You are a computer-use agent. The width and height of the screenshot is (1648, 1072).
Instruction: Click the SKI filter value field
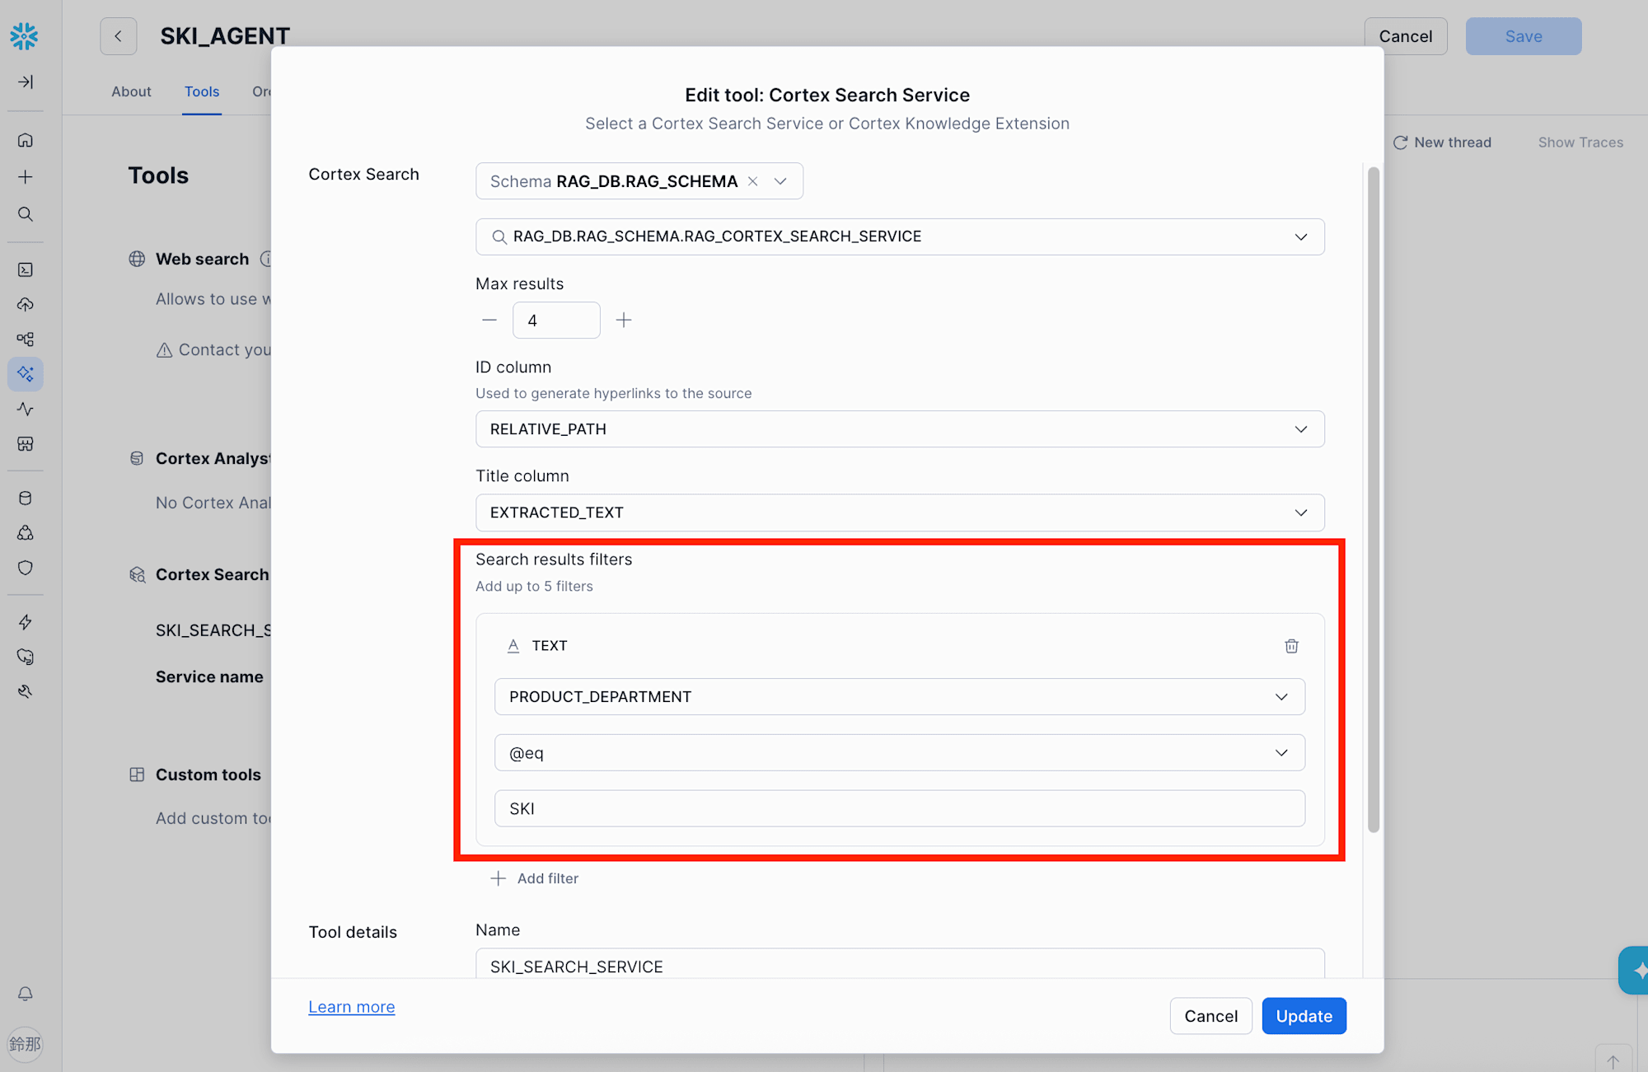(x=899, y=809)
